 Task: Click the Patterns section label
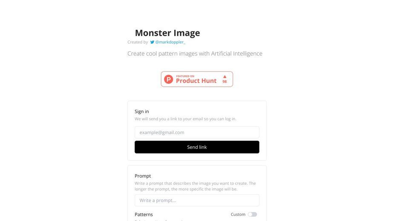point(144,215)
